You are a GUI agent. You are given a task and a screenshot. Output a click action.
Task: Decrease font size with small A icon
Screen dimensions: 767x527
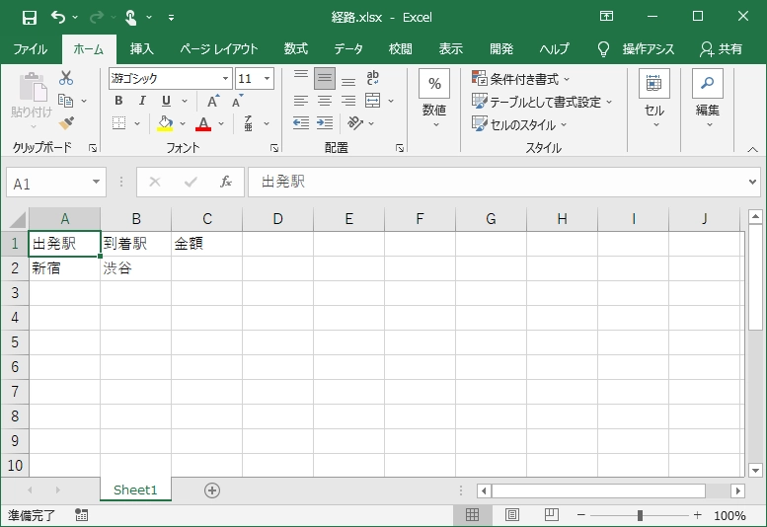tap(237, 101)
